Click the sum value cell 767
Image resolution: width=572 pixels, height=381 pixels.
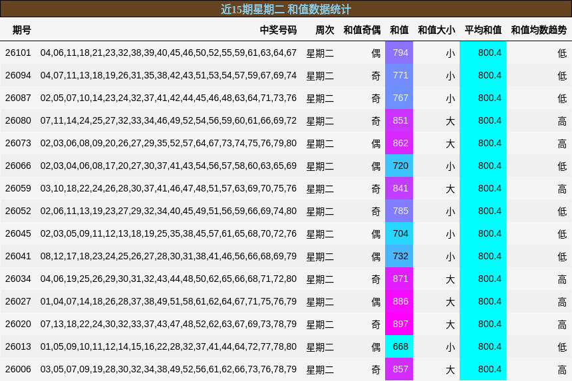pos(399,98)
